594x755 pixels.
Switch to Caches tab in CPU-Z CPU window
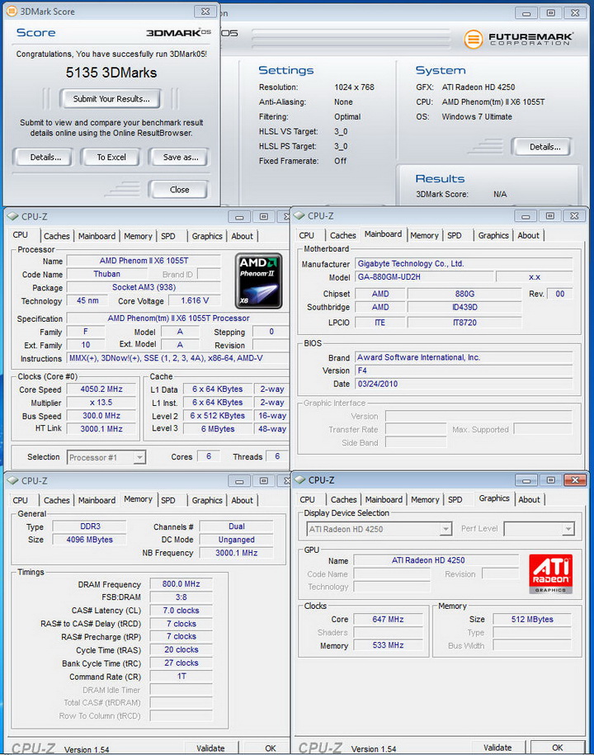(57, 236)
